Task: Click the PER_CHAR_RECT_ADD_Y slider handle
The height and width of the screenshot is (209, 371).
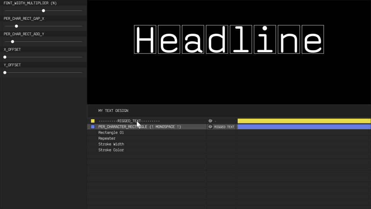Action: coord(12,42)
